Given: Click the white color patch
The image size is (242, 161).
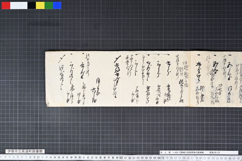Looking at the screenshot, I should (x=19, y=5).
